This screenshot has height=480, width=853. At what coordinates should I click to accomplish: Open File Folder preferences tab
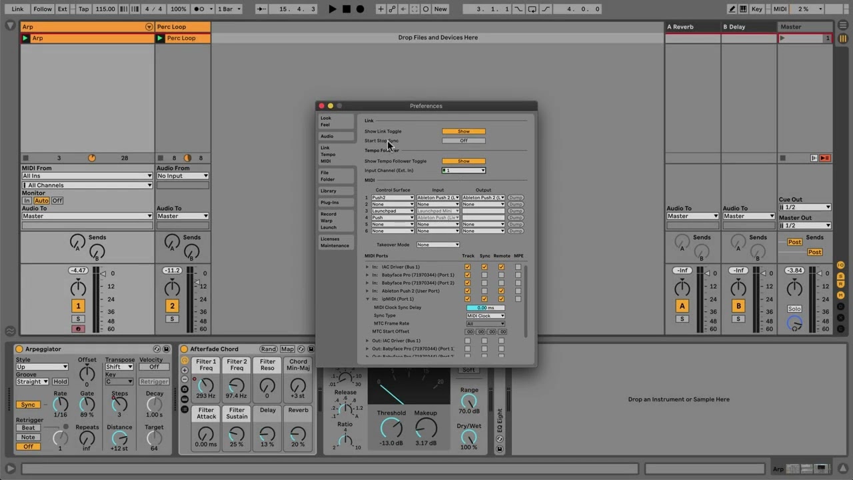(x=335, y=176)
